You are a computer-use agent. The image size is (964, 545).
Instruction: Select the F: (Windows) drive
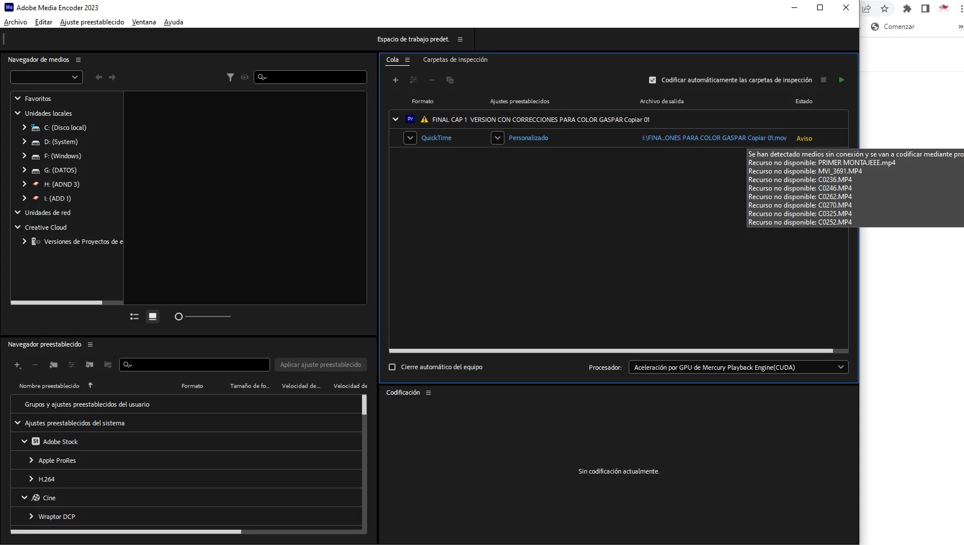[x=62, y=156]
